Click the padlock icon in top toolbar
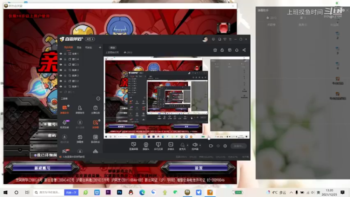 222,50
